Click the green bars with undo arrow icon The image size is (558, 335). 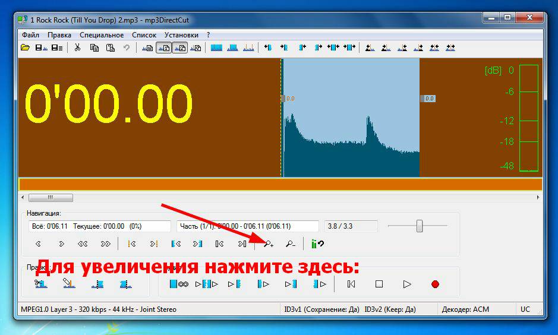click(x=317, y=244)
